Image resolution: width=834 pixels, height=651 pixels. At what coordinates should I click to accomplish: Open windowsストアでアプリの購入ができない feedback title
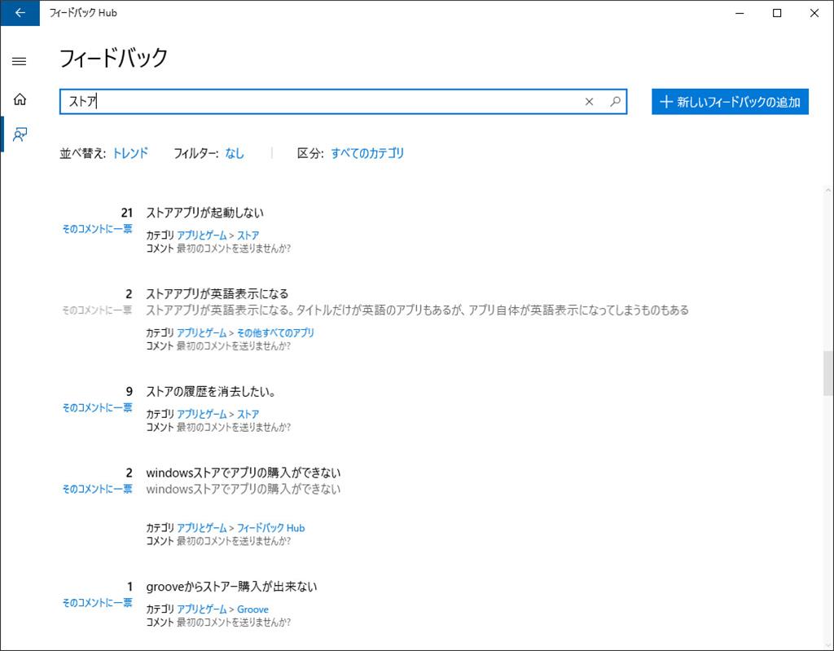[243, 473]
